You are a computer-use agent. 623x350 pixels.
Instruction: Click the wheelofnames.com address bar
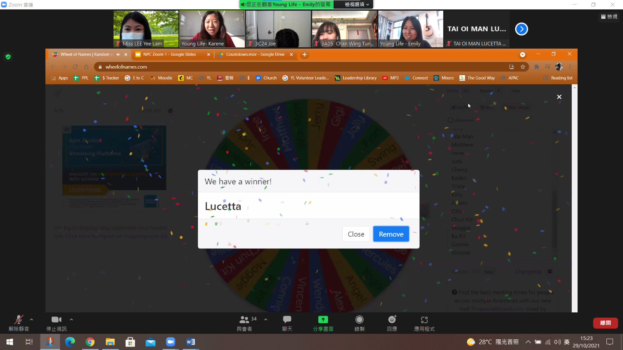click(x=301, y=67)
